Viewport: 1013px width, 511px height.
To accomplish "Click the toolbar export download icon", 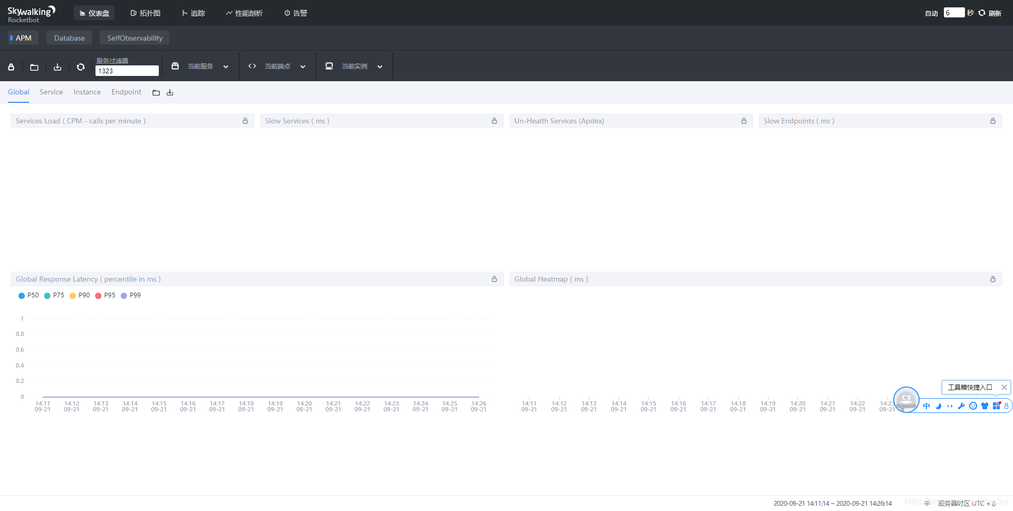I will (58, 67).
